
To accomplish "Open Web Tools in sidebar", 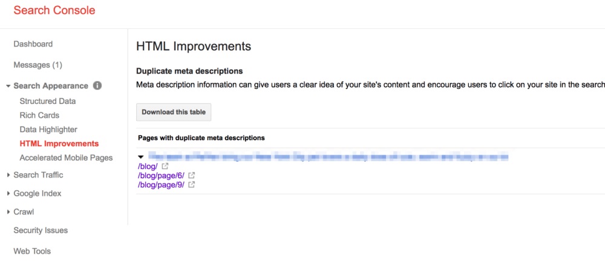I will tap(32, 251).
